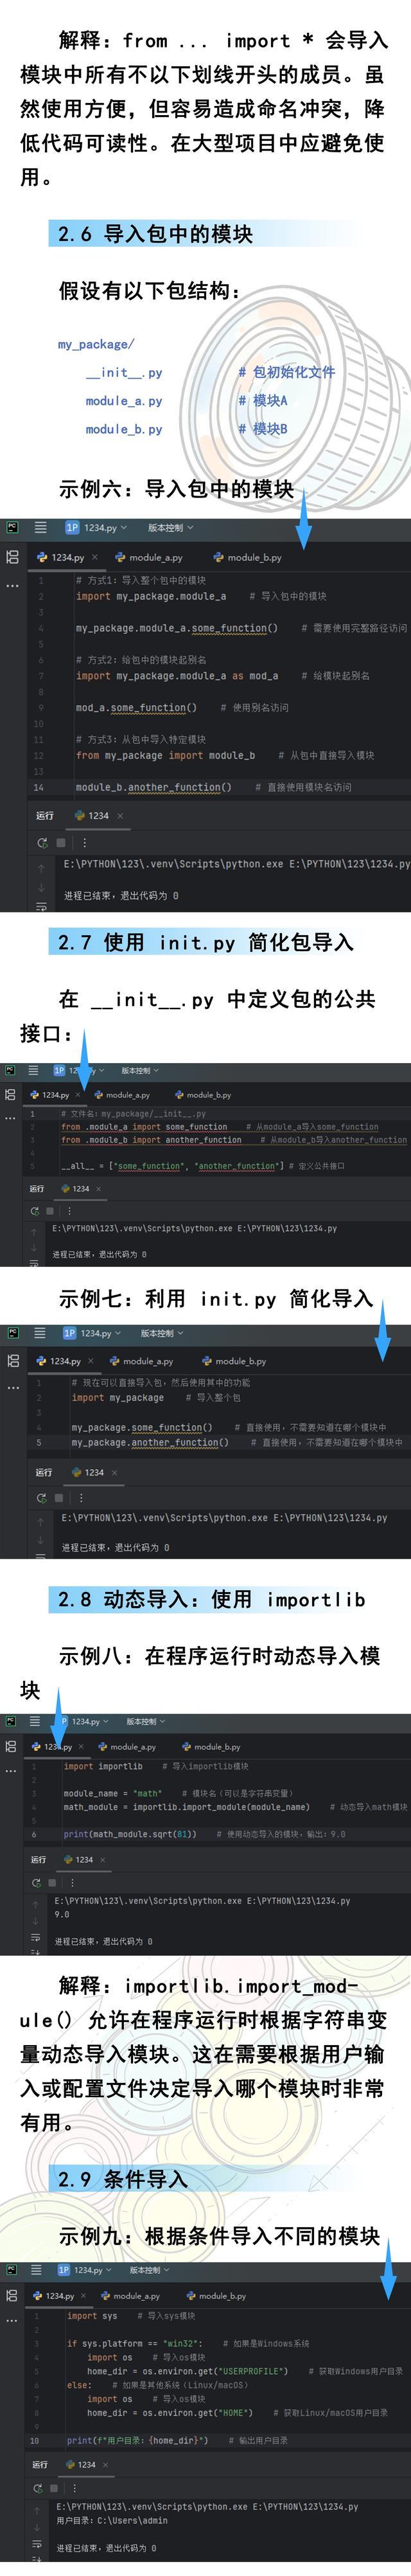Rerun 1234 in __all__ code screenshot

click(x=34, y=1211)
